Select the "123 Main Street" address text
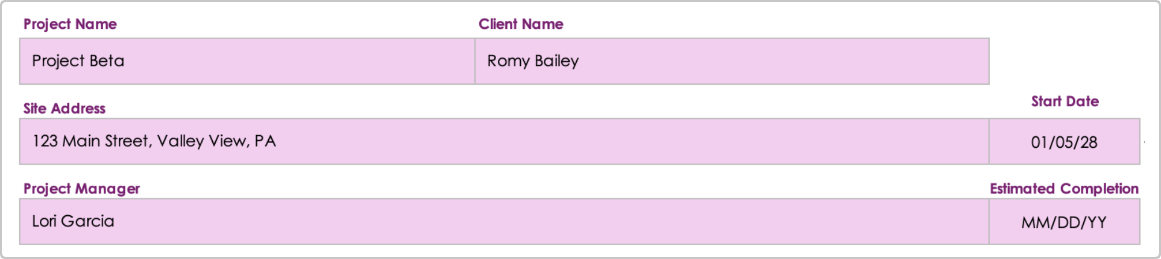The image size is (1161, 259). pyautogui.click(x=90, y=141)
